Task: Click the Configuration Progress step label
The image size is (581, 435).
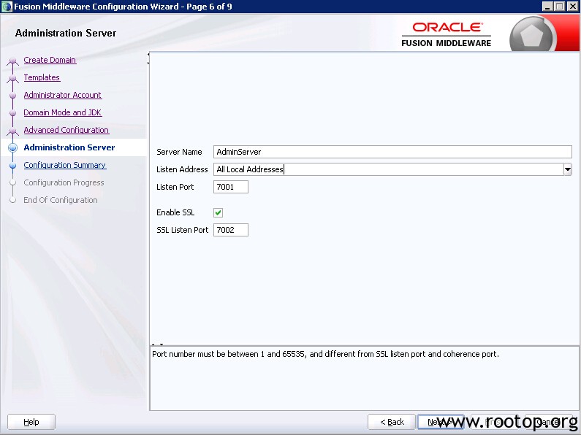Action: [x=64, y=182]
